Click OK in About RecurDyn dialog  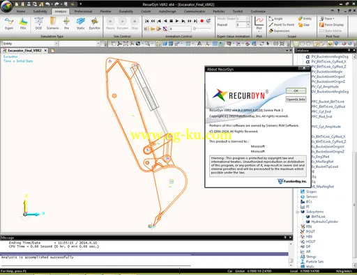click(296, 91)
